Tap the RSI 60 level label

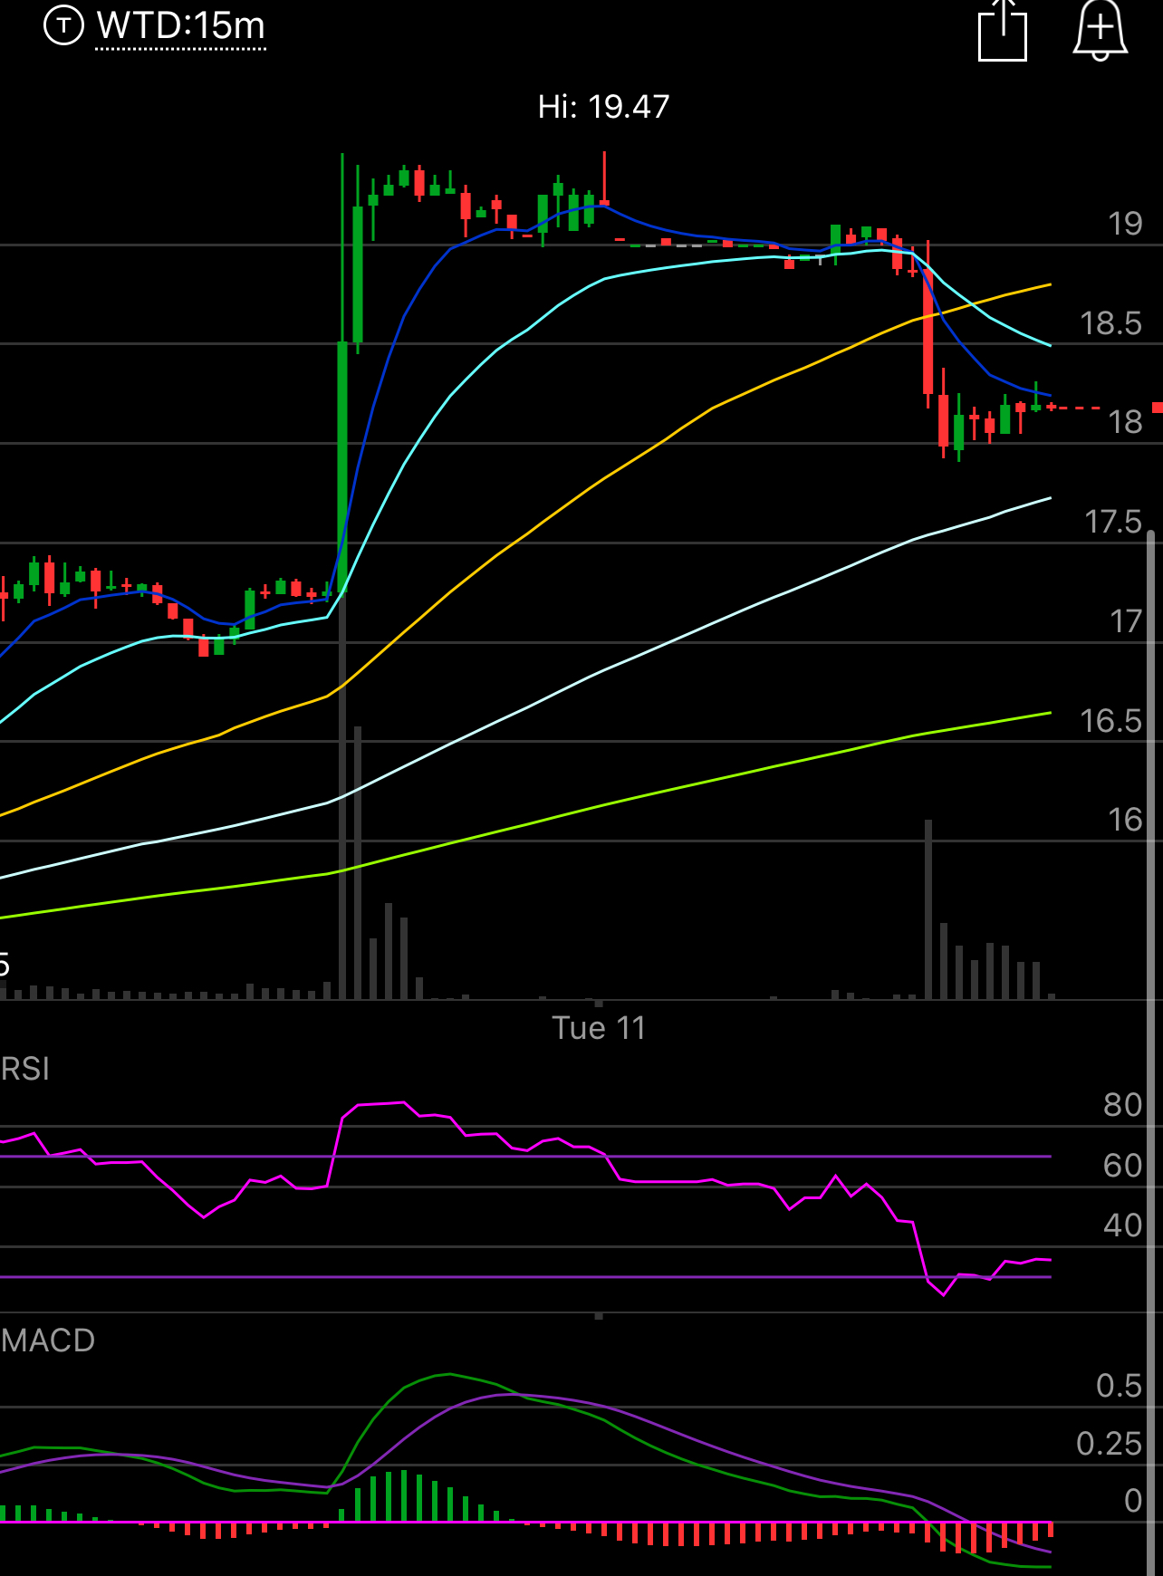coord(1123,1165)
